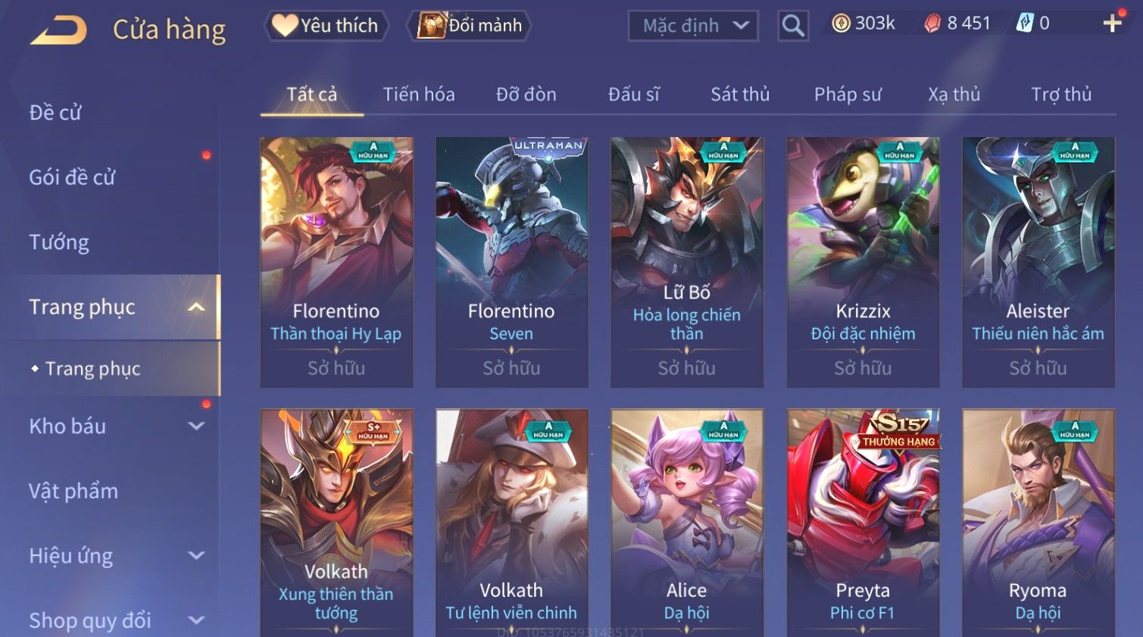Viewport: 1143px width, 637px height.
Task: Open the search magnifier icon
Action: click(793, 26)
